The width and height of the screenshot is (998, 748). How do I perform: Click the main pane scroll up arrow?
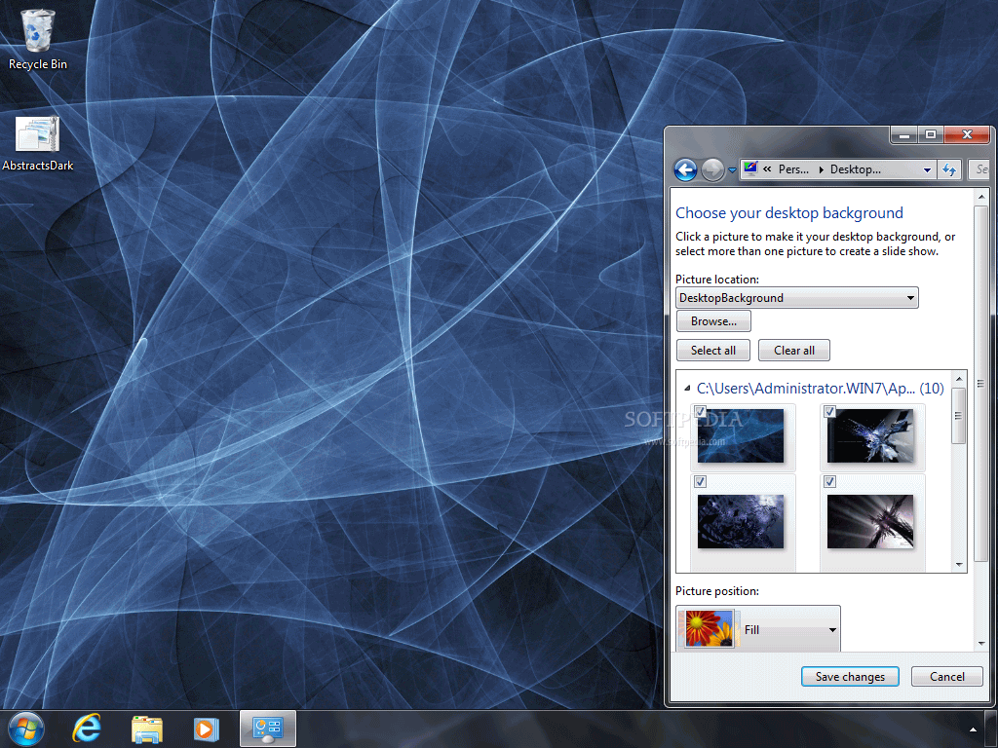981,197
